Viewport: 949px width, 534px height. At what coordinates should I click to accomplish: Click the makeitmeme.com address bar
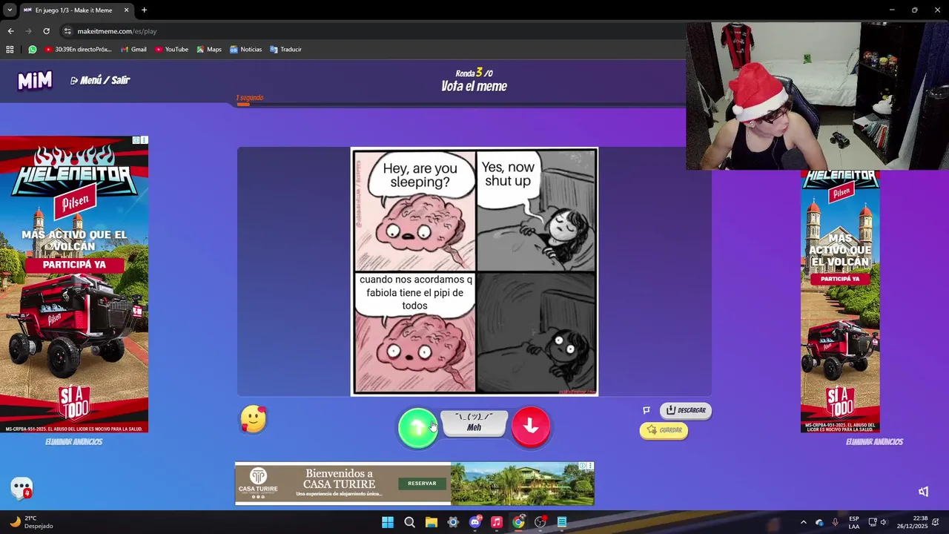pos(371,31)
